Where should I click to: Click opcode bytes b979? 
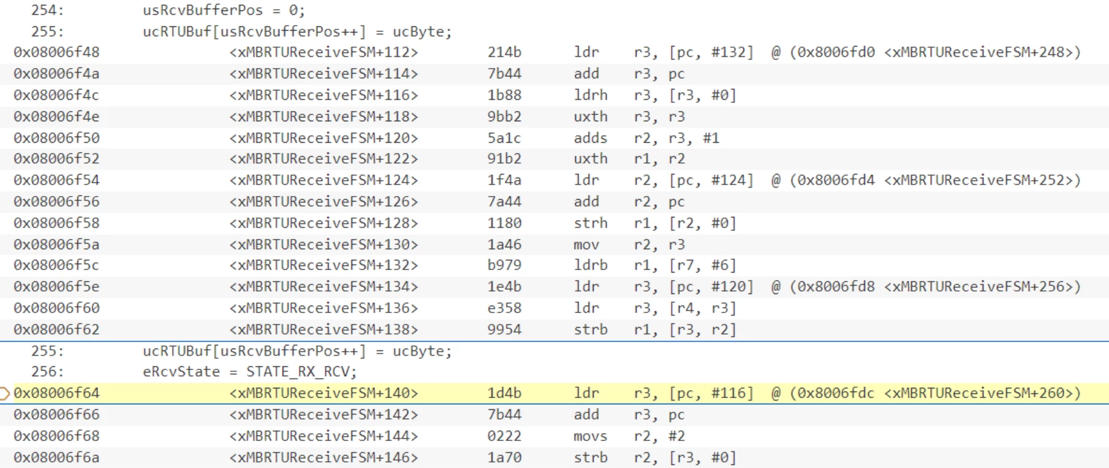(x=504, y=266)
